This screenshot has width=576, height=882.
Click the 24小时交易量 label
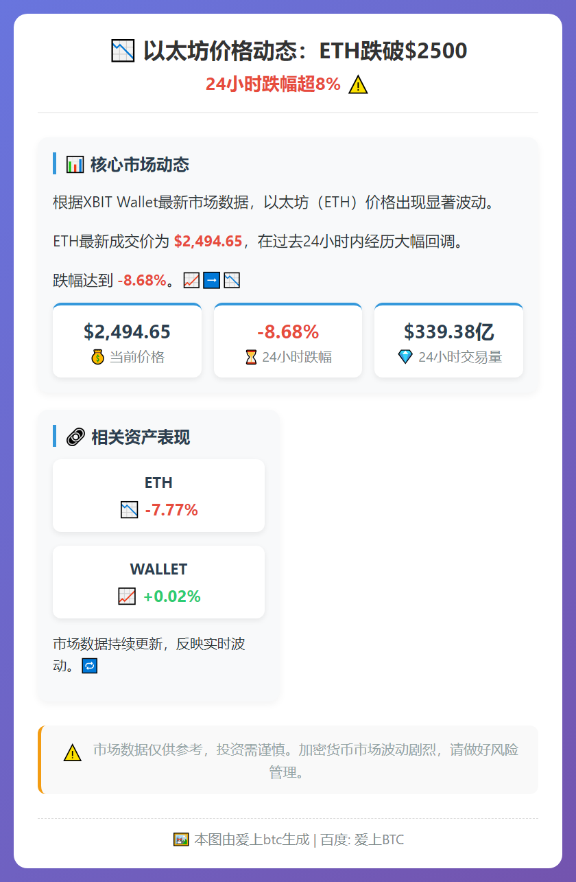coord(460,357)
